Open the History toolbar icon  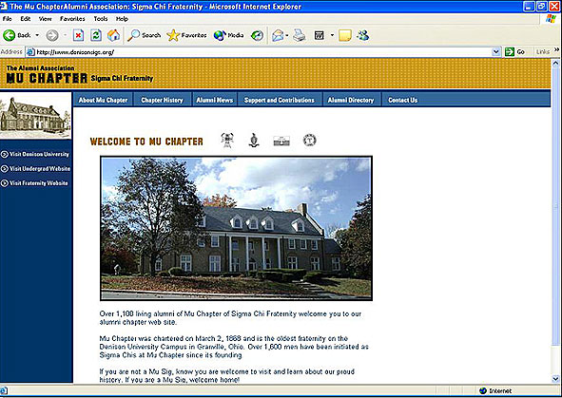257,35
